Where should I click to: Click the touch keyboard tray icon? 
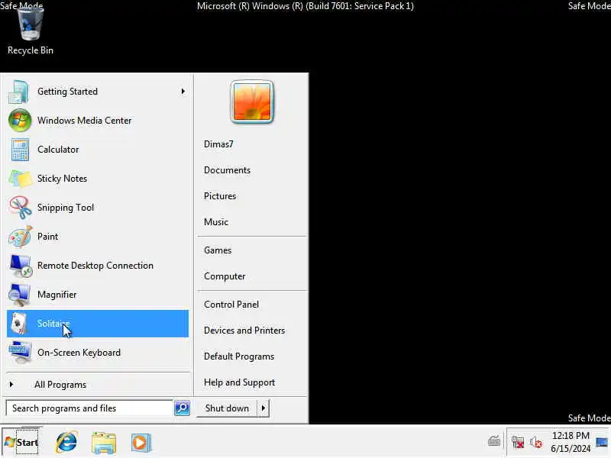pyautogui.click(x=493, y=441)
